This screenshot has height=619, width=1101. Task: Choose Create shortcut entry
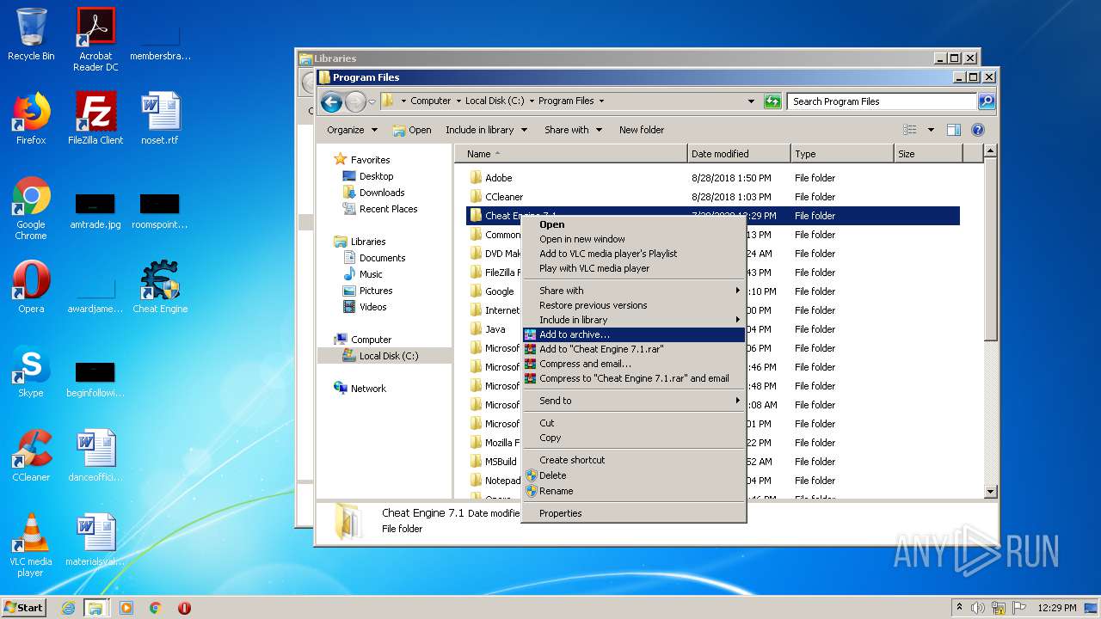click(x=633, y=460)
